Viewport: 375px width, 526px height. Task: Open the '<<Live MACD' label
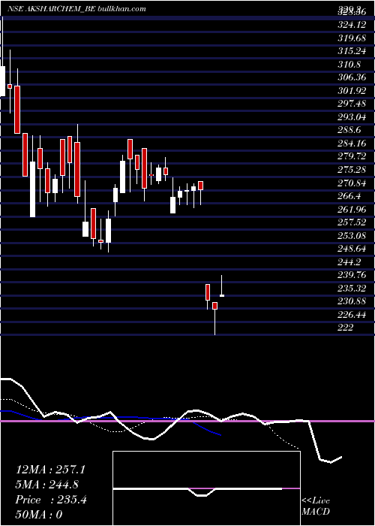point(316,506)
